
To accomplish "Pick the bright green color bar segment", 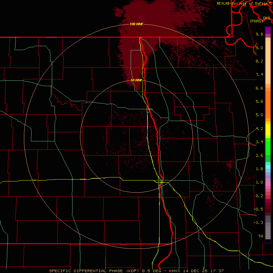I will 268,146.
